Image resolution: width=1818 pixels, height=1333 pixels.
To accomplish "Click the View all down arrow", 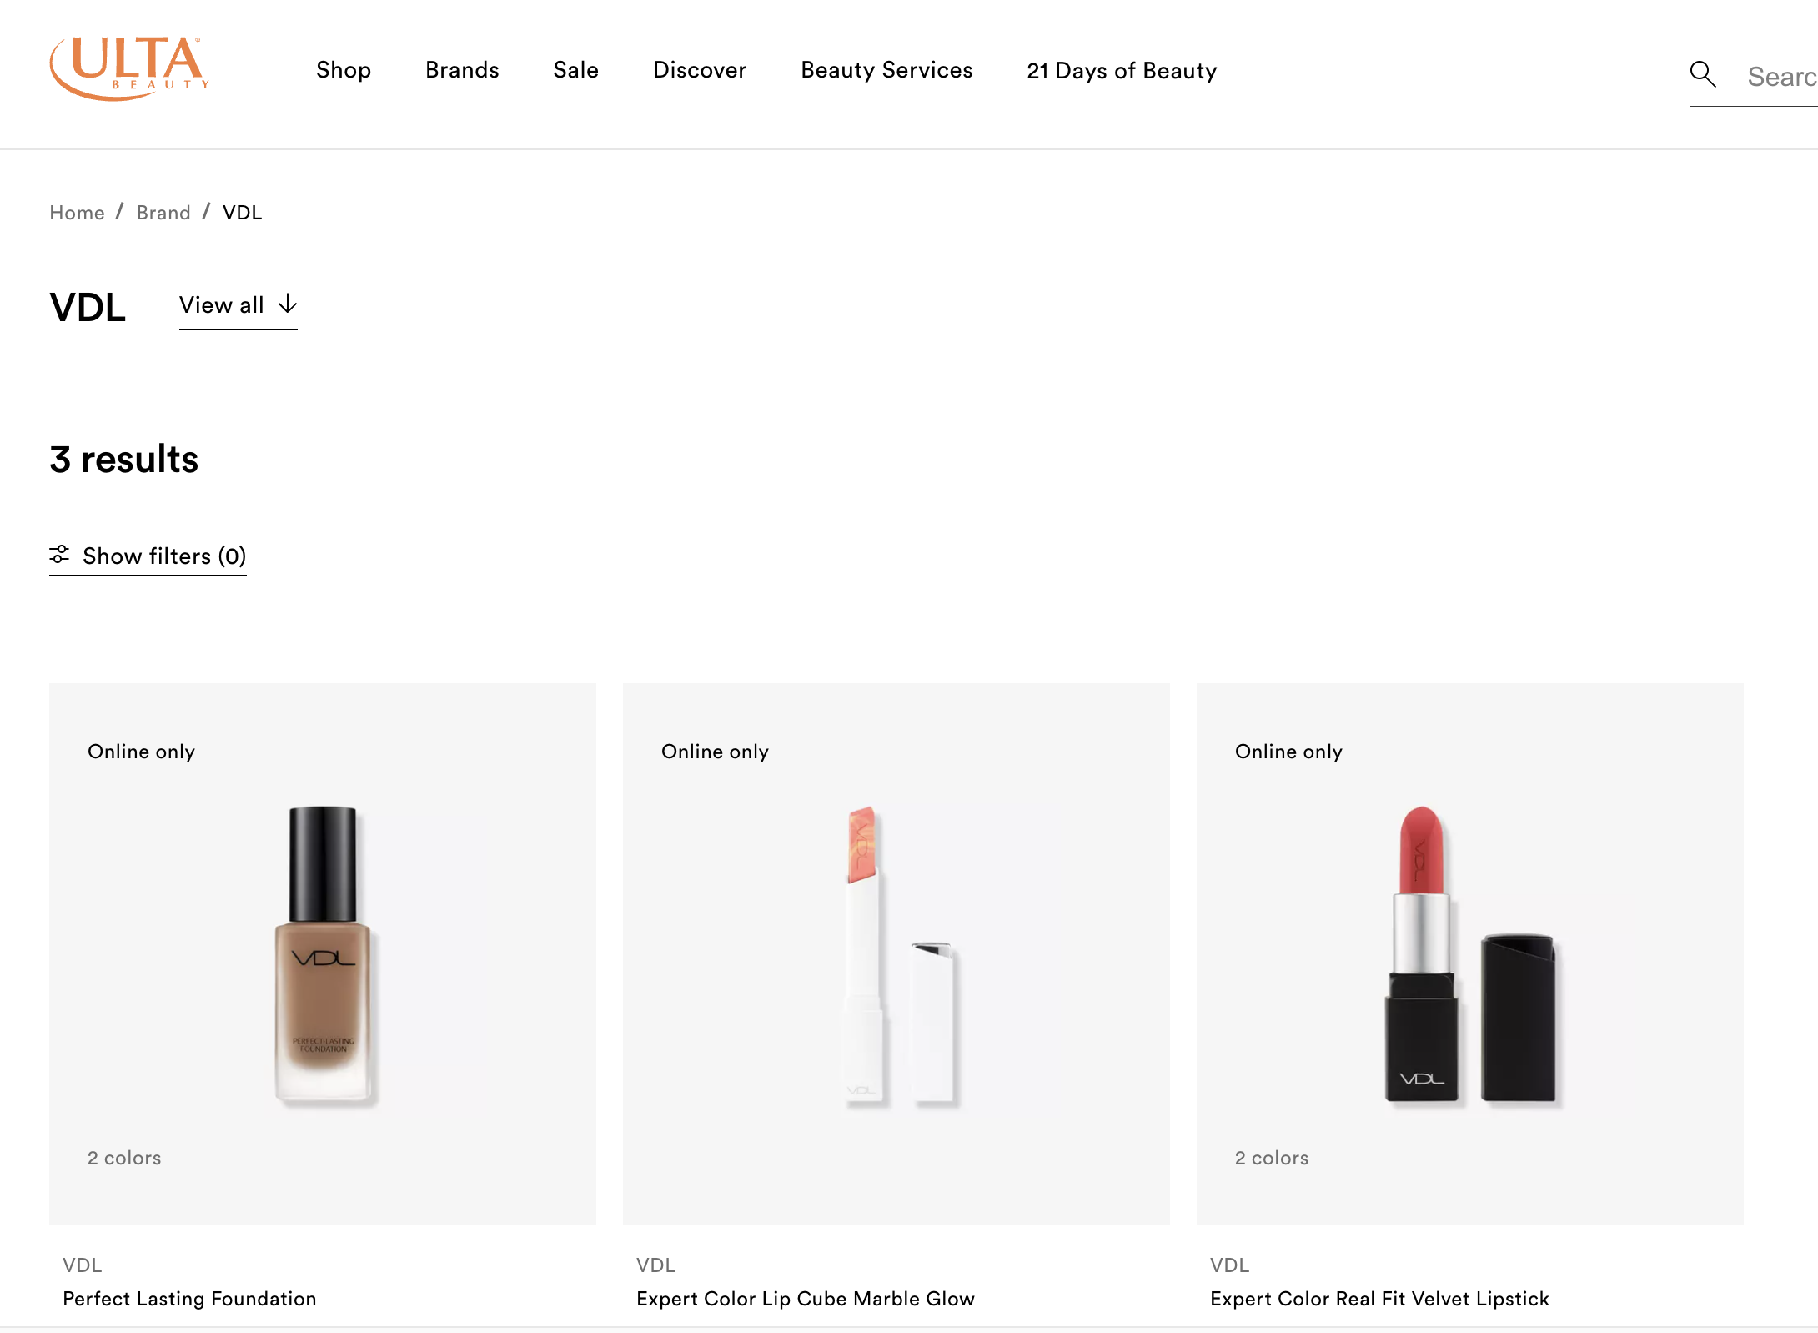I will click(x=288, y=304).
